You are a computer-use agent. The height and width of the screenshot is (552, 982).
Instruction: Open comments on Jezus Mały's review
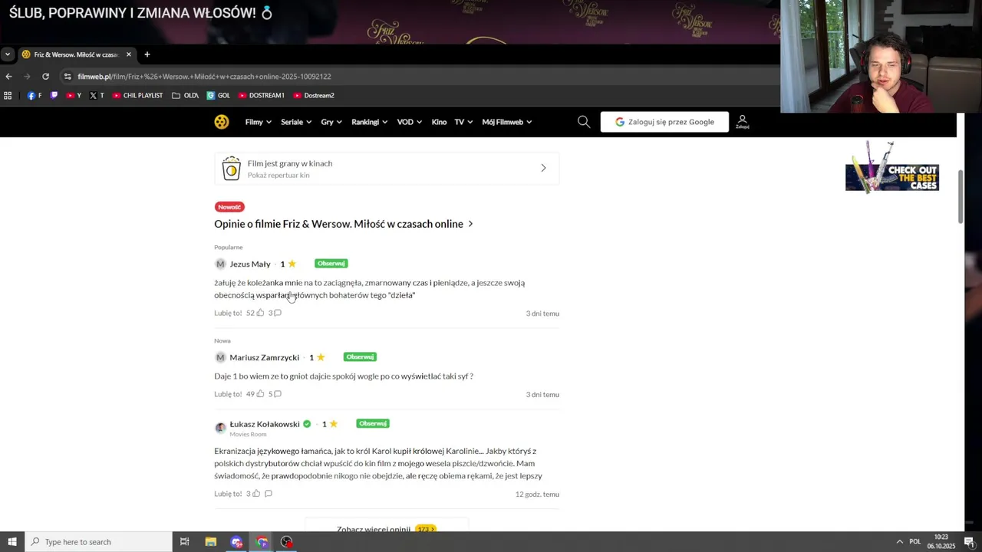(x=278, y=313)
